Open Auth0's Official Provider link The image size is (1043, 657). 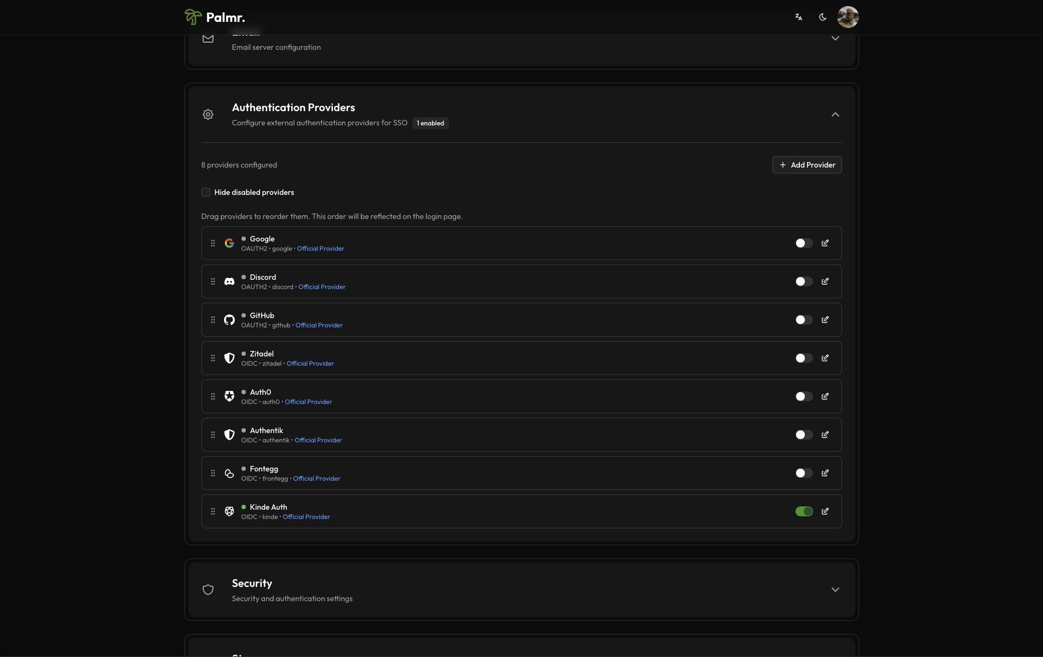(x=308, y=402)
